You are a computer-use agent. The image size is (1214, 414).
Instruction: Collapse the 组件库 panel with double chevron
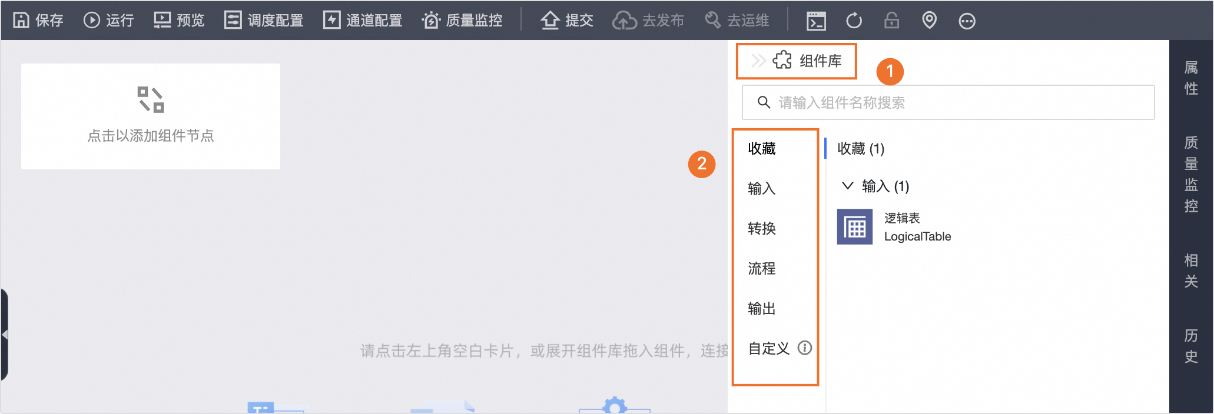pyautogui.click(x=758, y=61)
